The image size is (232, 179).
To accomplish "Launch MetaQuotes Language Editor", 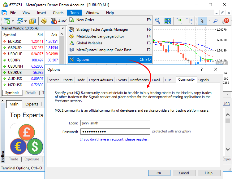I will 100,36.
